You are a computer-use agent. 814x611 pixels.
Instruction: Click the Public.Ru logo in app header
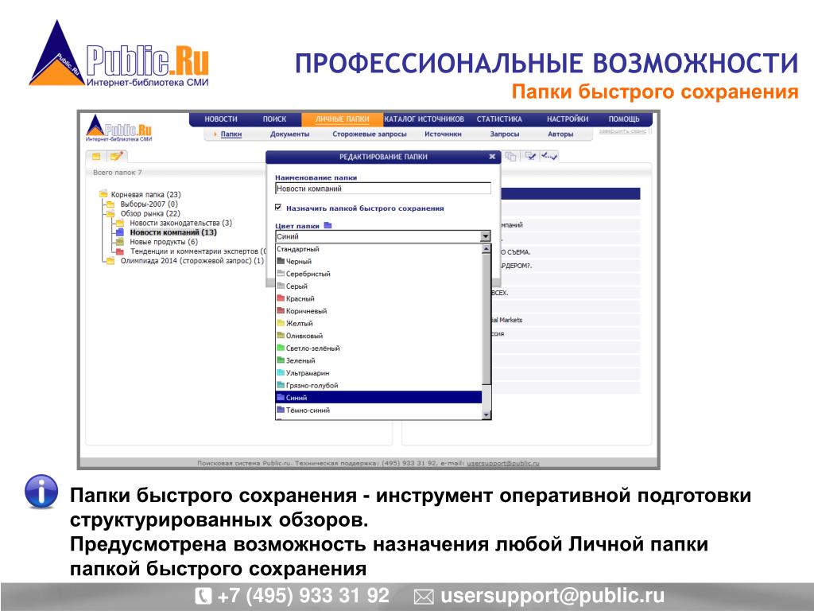[119, 129]
